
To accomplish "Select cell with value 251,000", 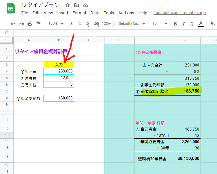I will pos(185,65).
